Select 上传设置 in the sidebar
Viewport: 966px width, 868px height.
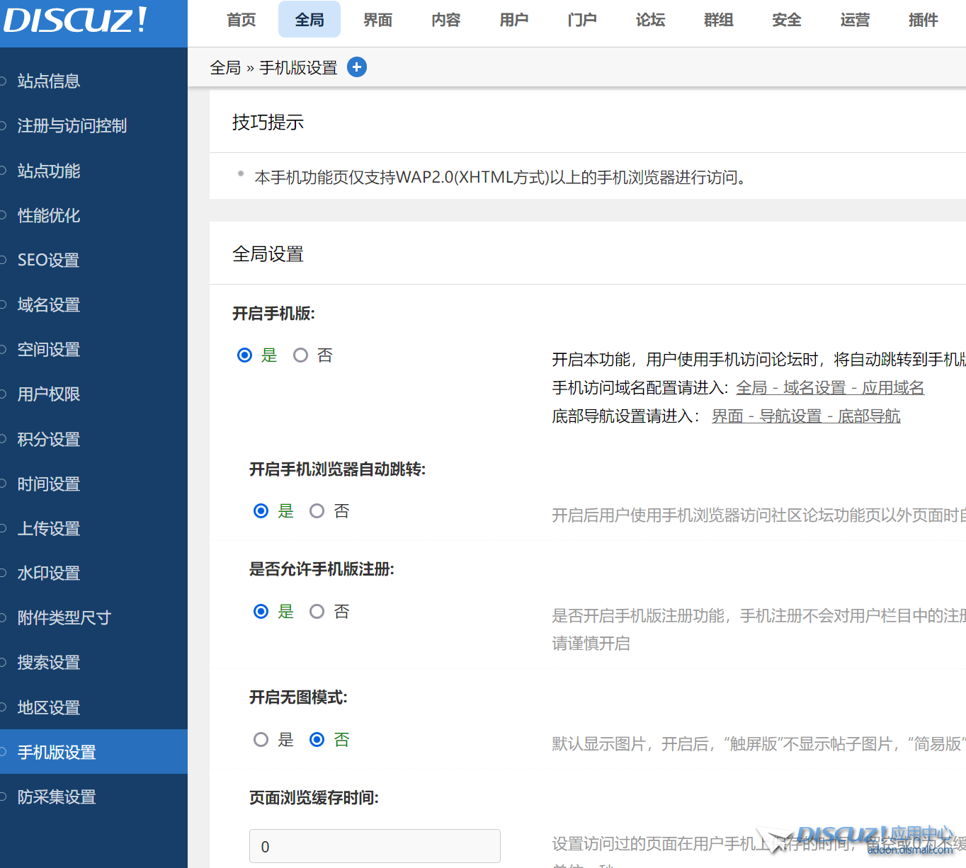click(49, 529)
